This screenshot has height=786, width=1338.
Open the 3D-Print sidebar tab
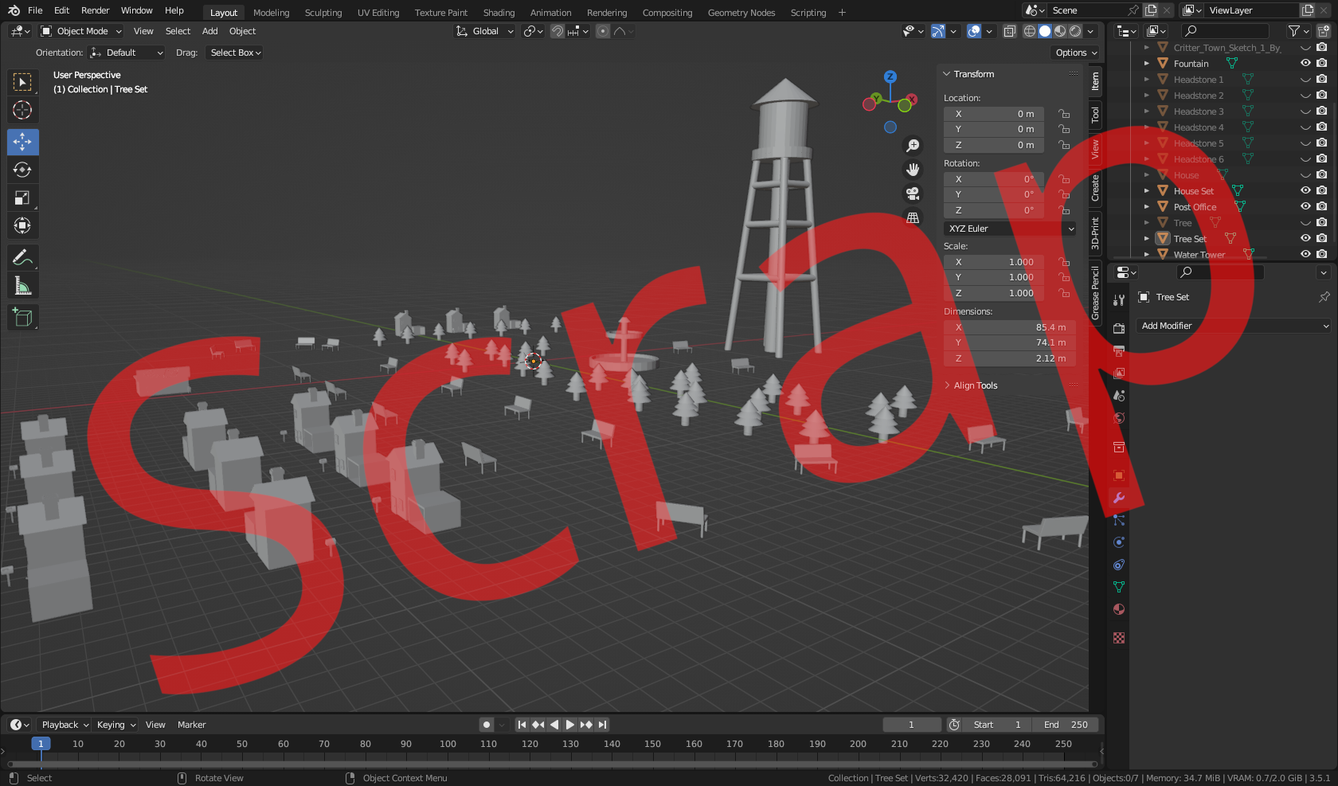[x=1095, y=233]
